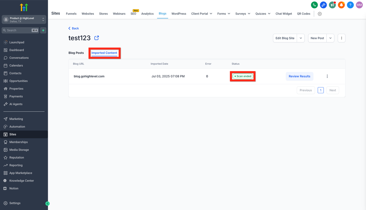Click the blue help question mark
This screenshot has height=210, width=366.
(350, 5)
